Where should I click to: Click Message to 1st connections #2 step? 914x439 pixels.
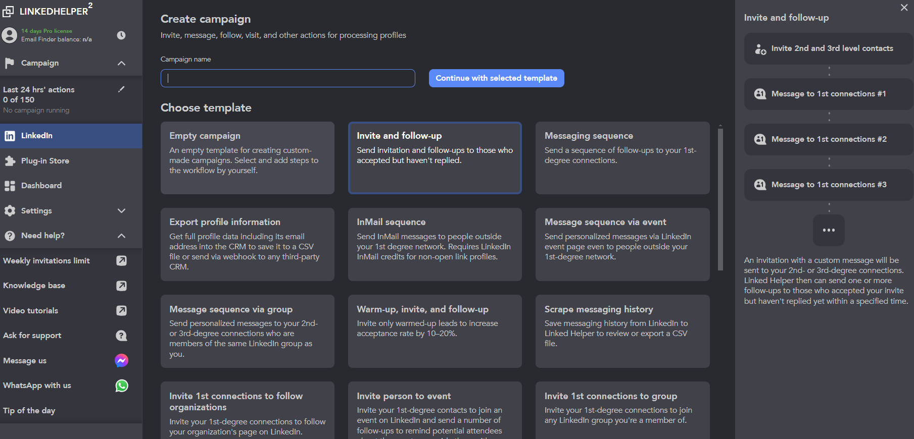tap(829, 139)
